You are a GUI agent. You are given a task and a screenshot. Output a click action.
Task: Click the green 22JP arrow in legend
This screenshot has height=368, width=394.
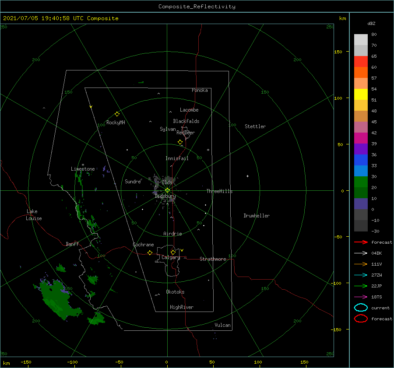[x=361, y=286]
